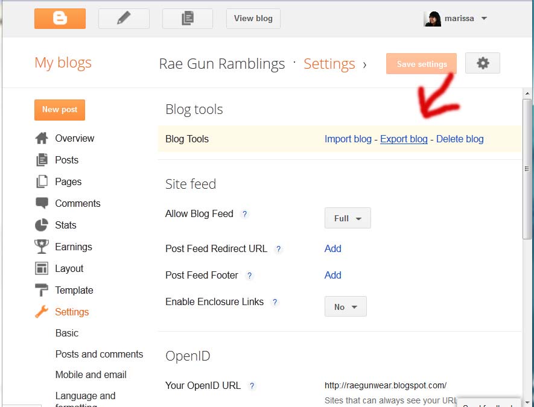This screenshot has height=407, width=534.
Task: Click the Site feed section heading
Action: click(191, 184)
